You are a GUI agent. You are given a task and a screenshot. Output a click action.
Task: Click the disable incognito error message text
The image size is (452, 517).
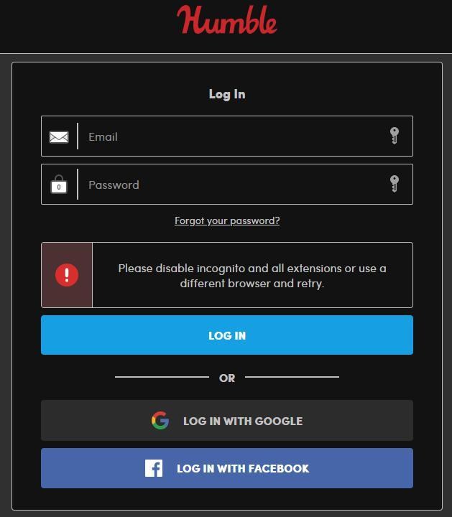point(252,276)
